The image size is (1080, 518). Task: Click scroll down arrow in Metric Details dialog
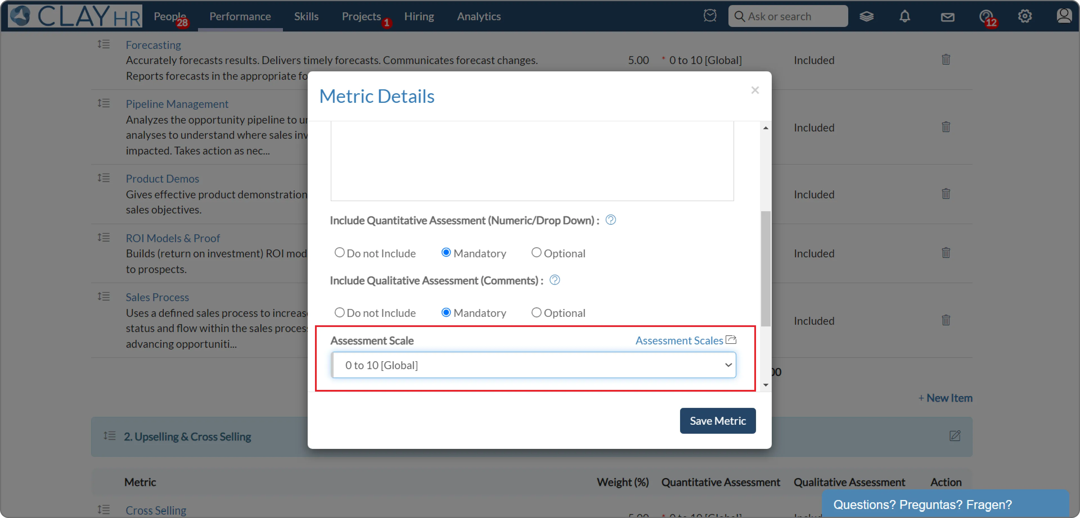(x=766, y=385)
